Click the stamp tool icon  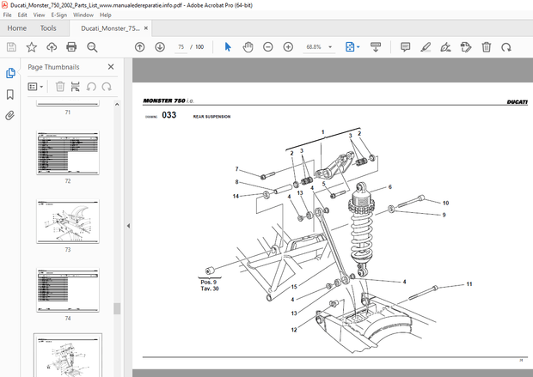click(466, 47)
